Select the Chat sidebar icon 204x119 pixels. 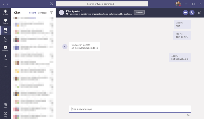coord(5,30)
